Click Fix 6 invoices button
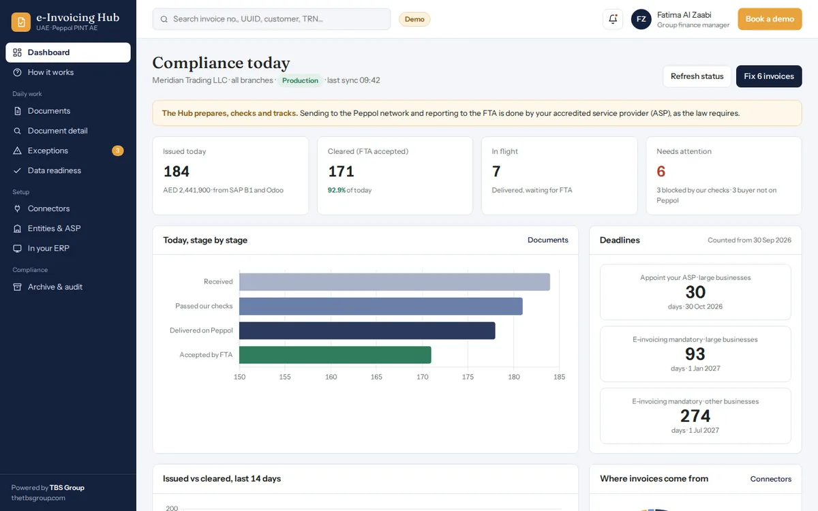Viewport: 818px width, 511px height. tap(769, 76)
